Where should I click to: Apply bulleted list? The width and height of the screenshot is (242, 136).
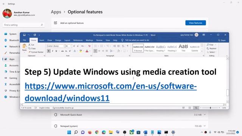pyautogui.click(x=95, y=46)
